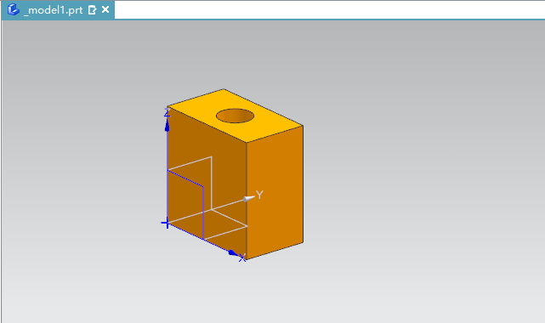This screenshot has height=323, width=545.
Task: Click empty gray viewport background to deselect
Action: pyautogui.click(x=417, y=173)
